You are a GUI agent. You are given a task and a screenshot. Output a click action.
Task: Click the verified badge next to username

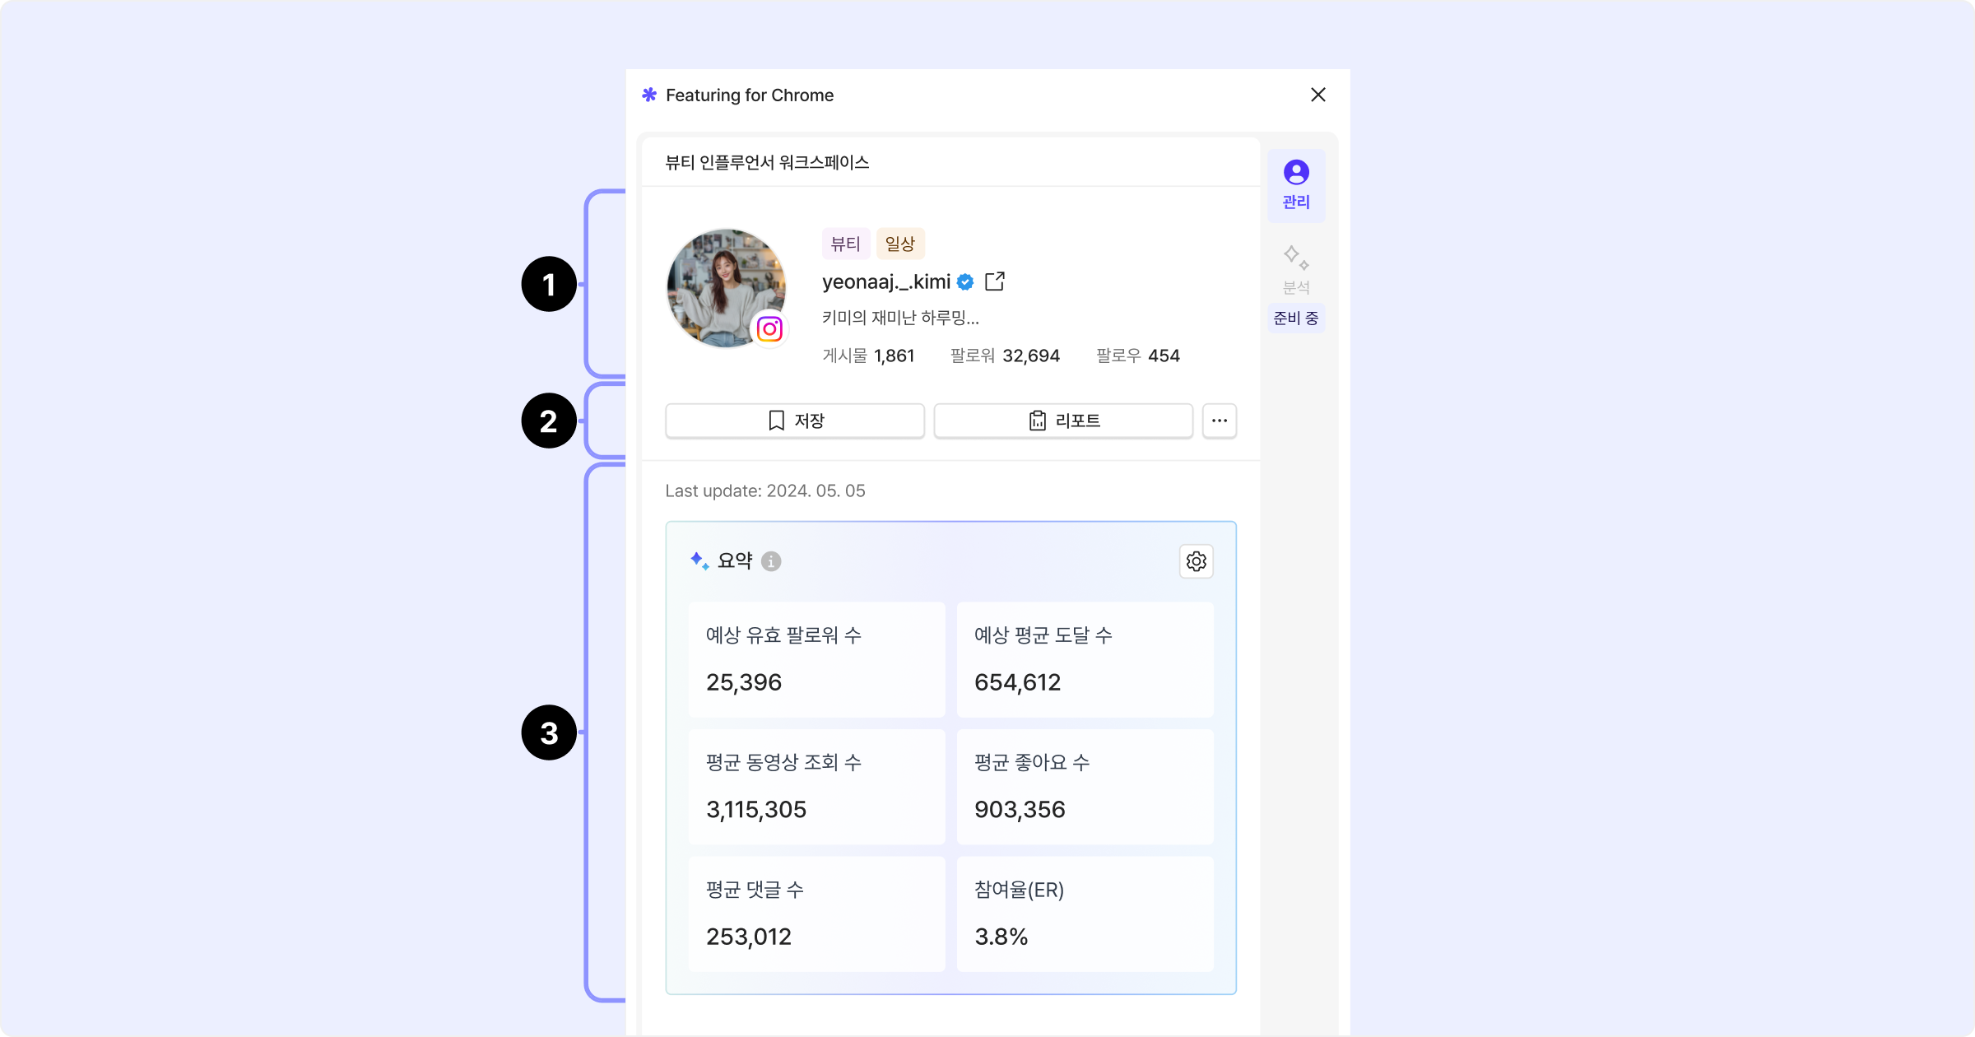pyautogui.click(x=965, y=282)
